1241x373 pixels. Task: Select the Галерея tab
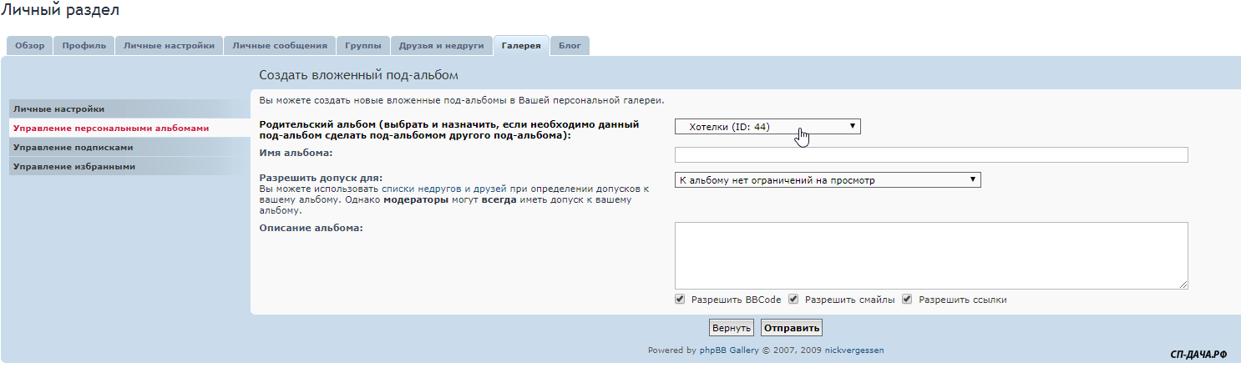point(521,46)
